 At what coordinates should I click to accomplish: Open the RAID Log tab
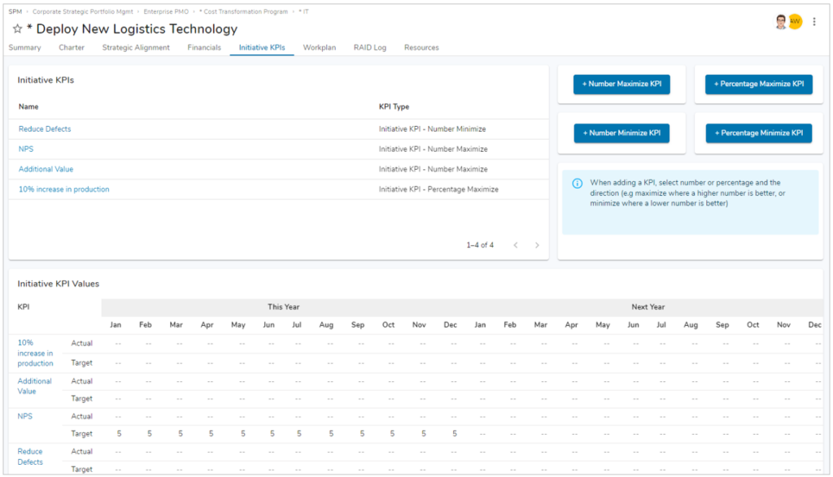pos(370,47)
